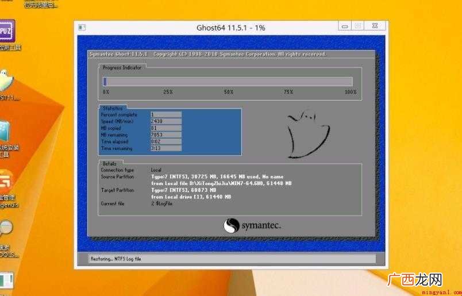Maximize the Ghost64 window
The image size is (462, 296).
click(x=357, y=26)
